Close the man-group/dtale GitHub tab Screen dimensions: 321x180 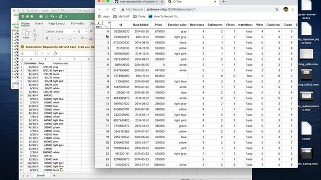tap(162, 1)
